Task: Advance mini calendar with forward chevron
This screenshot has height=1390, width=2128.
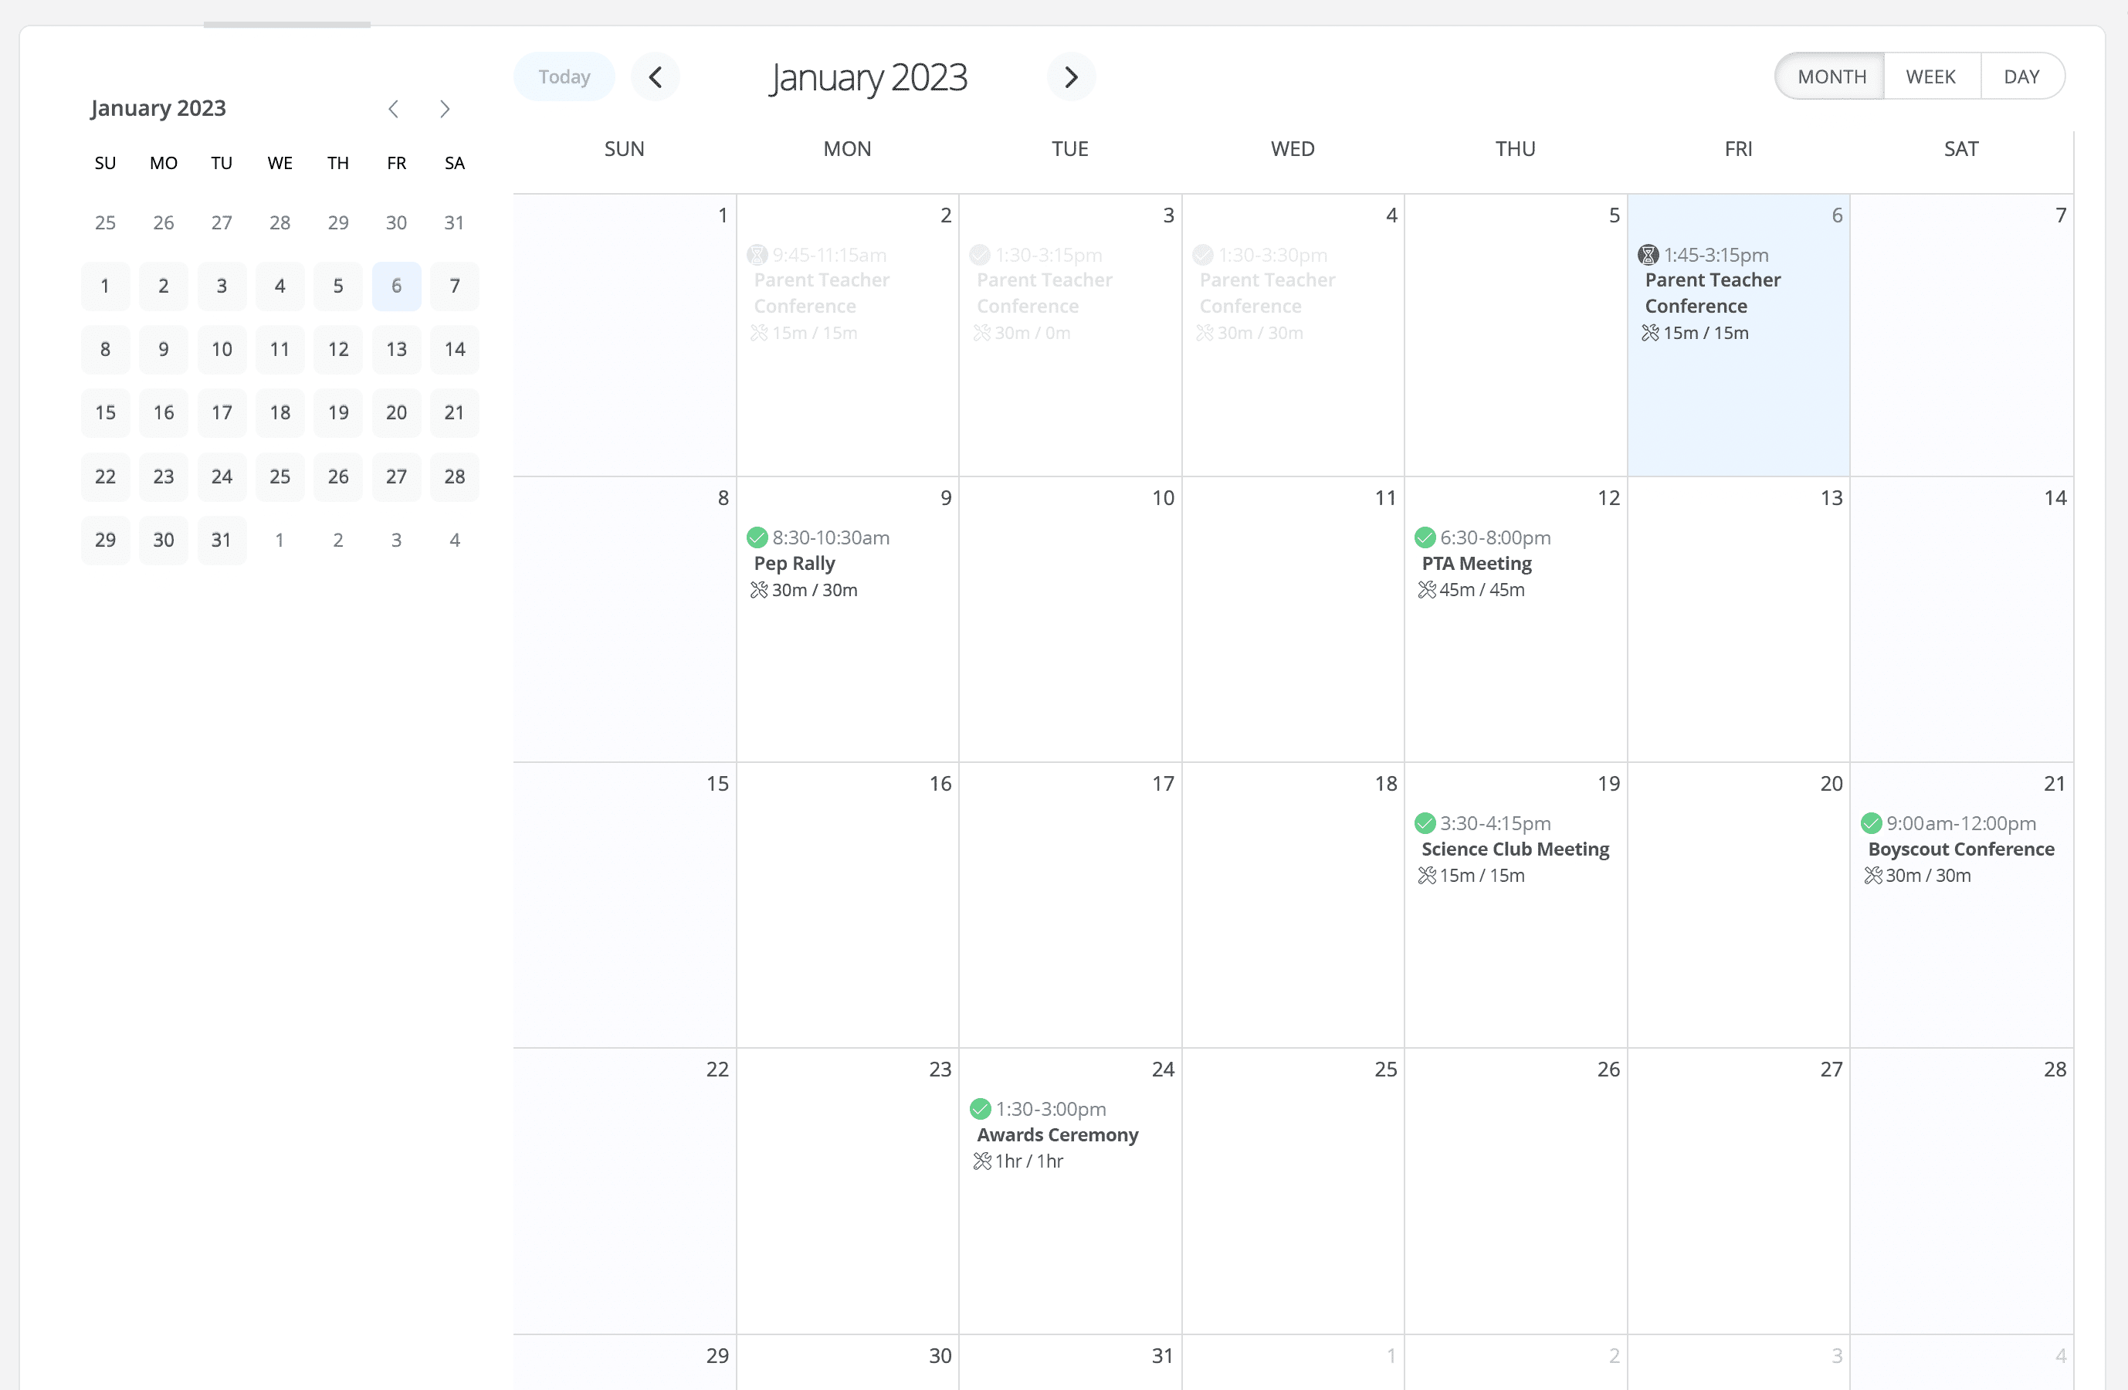Action: [x=445, y=108]
